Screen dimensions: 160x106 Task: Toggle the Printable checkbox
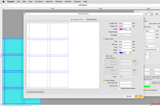(109, 35)
